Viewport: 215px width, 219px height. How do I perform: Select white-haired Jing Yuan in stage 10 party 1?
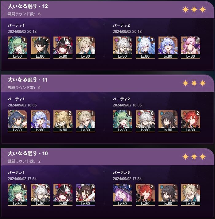(x=40, y=195)
